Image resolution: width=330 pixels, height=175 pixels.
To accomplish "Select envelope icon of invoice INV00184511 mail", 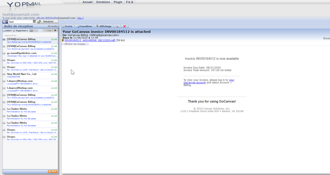I will click(x=4, y=102).
